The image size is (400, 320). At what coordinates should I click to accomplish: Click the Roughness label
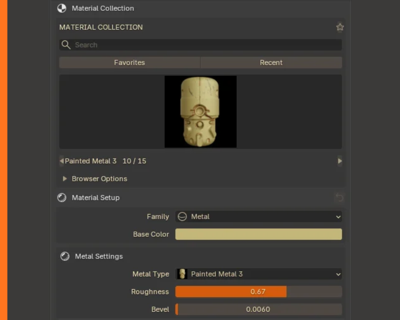click(x=150, y=292)
